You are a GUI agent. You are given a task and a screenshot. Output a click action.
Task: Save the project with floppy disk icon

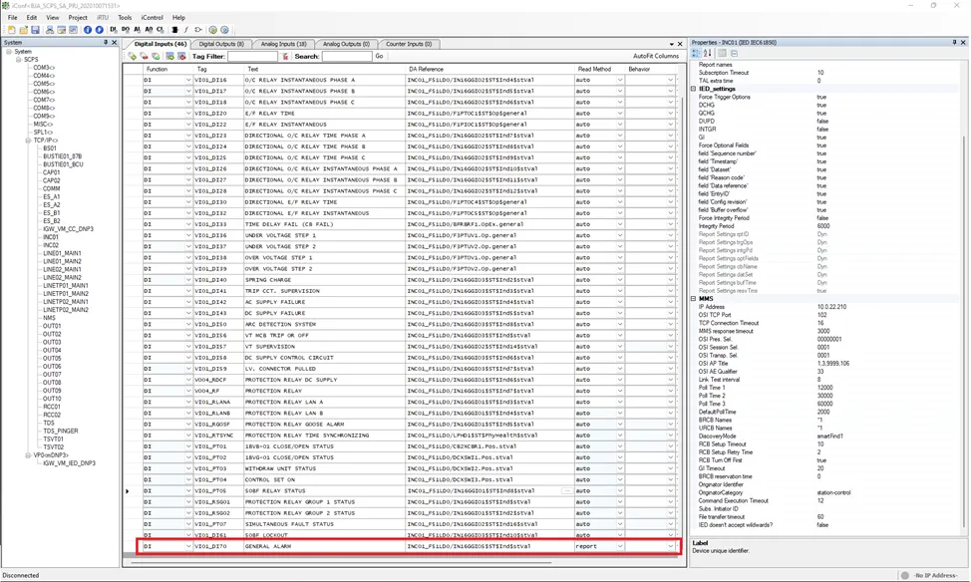[x=35, y=30]
